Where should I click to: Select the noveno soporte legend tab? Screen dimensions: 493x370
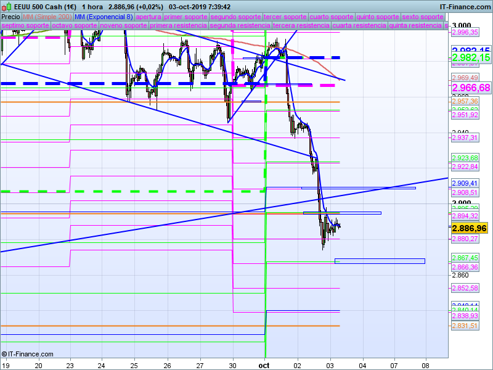pyautogui.click(x=123, y=26)
